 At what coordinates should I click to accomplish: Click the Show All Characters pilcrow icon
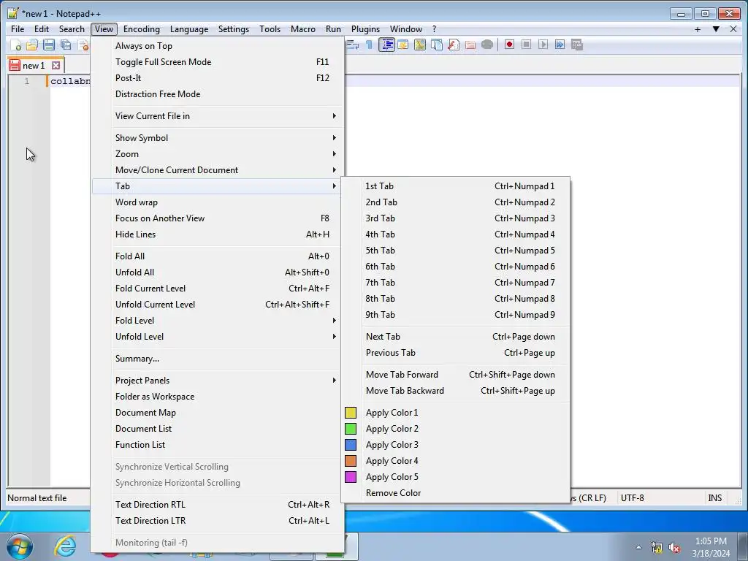tap(369, 45)
